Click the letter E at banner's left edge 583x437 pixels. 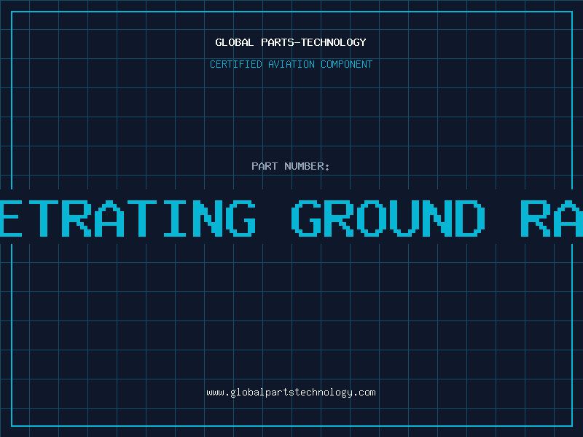[10, 217]
